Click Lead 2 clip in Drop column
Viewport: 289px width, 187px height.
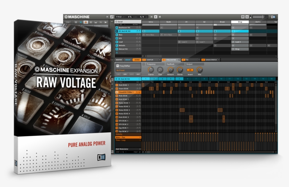pos(240,42)
